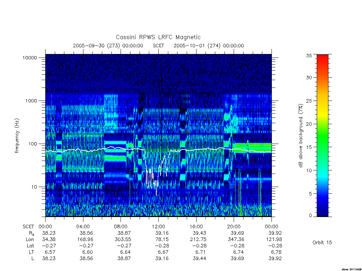Image resolution: width=362 pixels, height=271 pixels.
Task: Click the "Lat" row label
Action: click(30, 246)
